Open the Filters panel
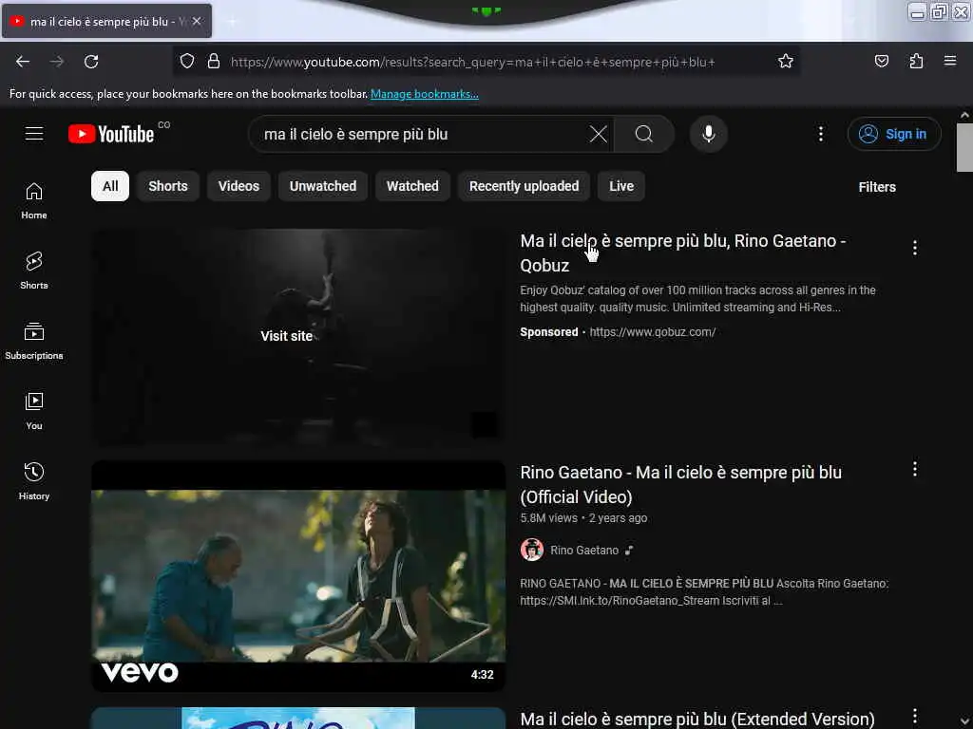This screenshot has height=729, width=973. click(877, 187)
